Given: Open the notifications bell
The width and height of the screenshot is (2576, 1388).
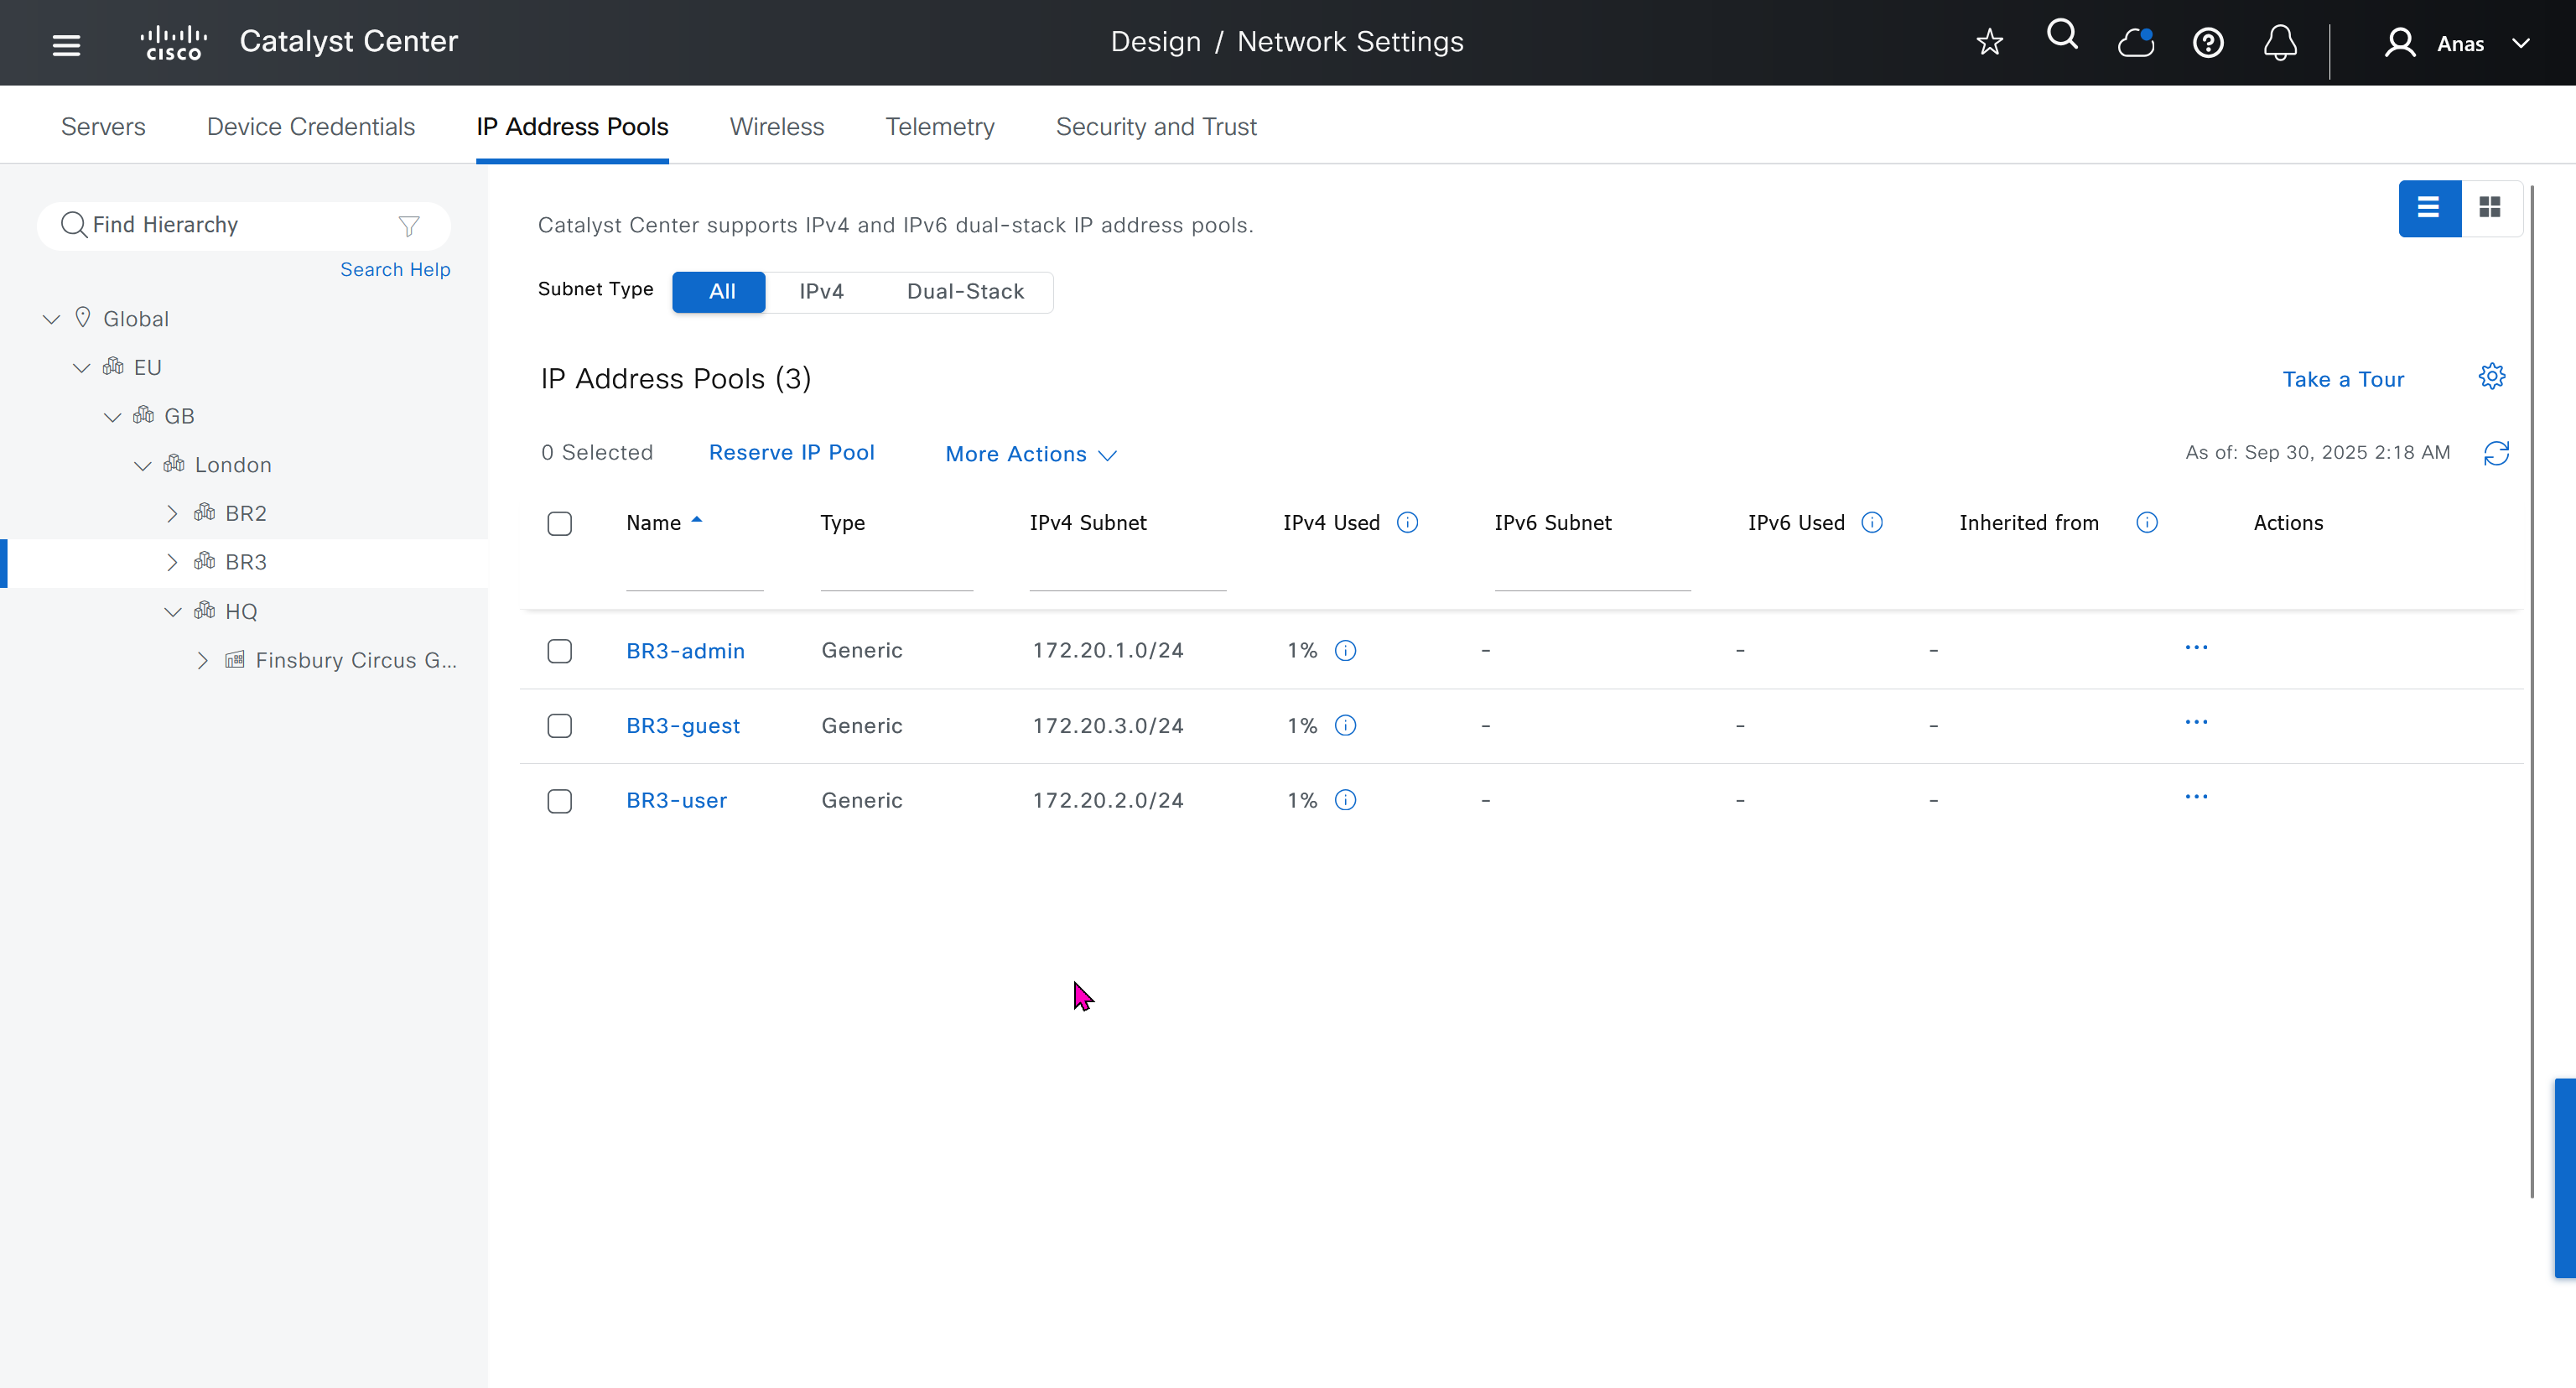Looking at the screenshot, I should pyautogui.click(x=2279, y=43).
